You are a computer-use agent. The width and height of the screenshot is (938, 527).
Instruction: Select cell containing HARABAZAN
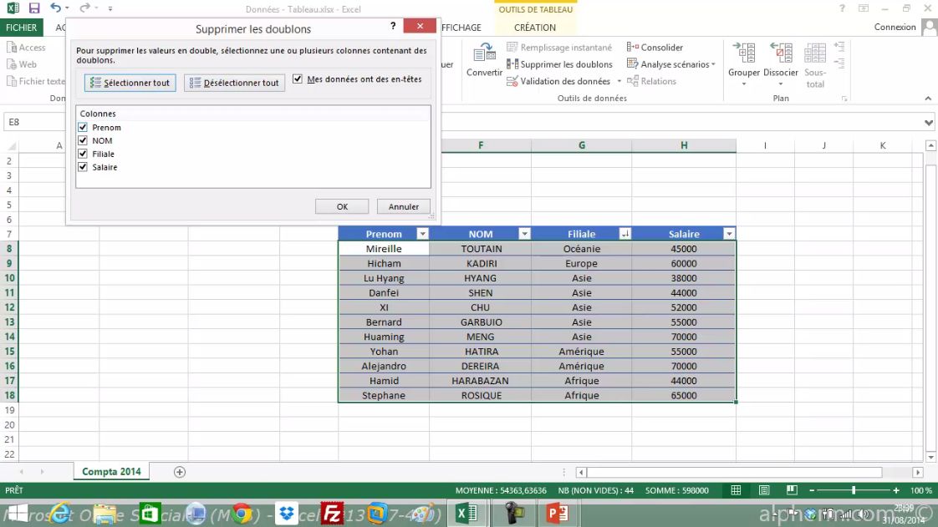pos(481,381)
